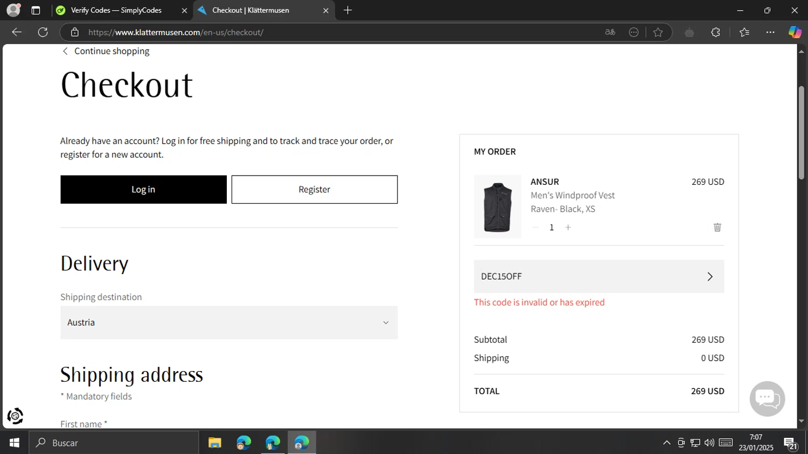Click the ANSUR vest thumbnail image
Screen dimensions: 808x454
click(x=498, y=206)
